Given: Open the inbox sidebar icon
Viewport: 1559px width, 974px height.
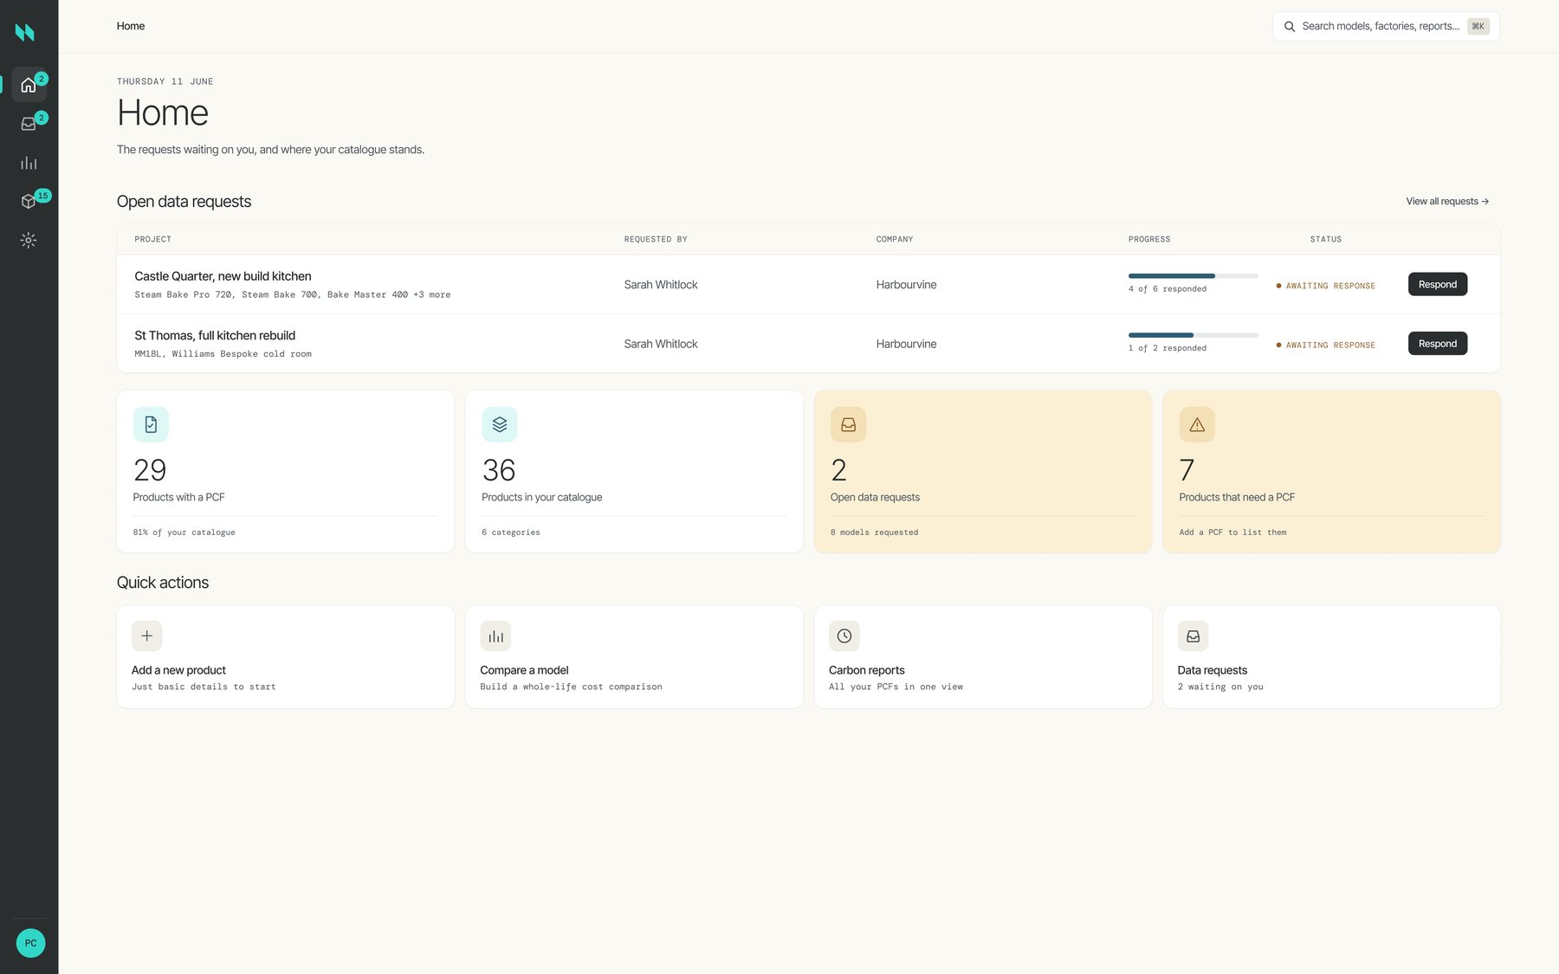Looking at the screenshot, I should (29, 124).
